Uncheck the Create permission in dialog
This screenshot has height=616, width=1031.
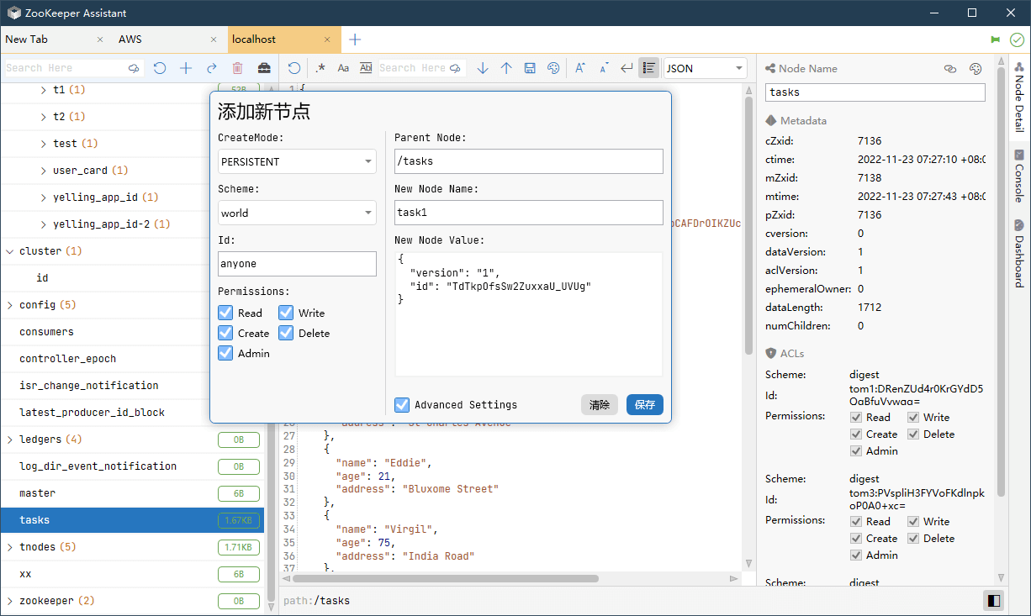pyautogui.click(x=225, y=333)
